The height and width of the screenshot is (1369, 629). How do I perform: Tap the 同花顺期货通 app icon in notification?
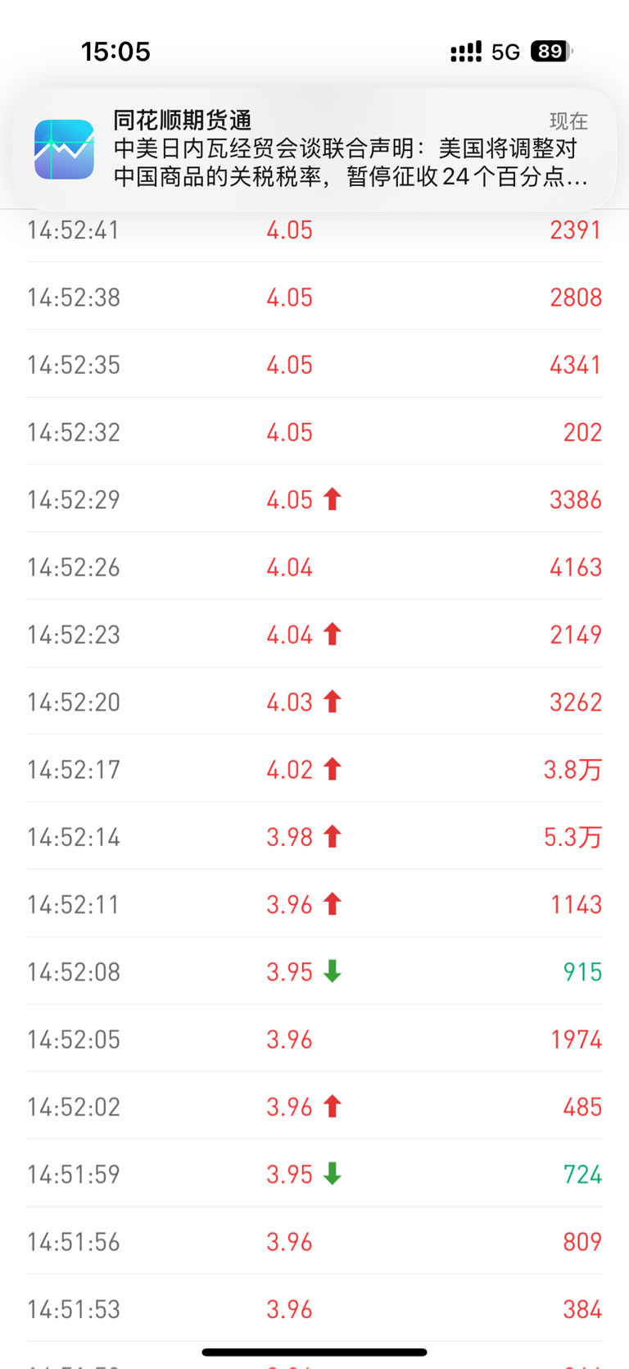[64, 149]
